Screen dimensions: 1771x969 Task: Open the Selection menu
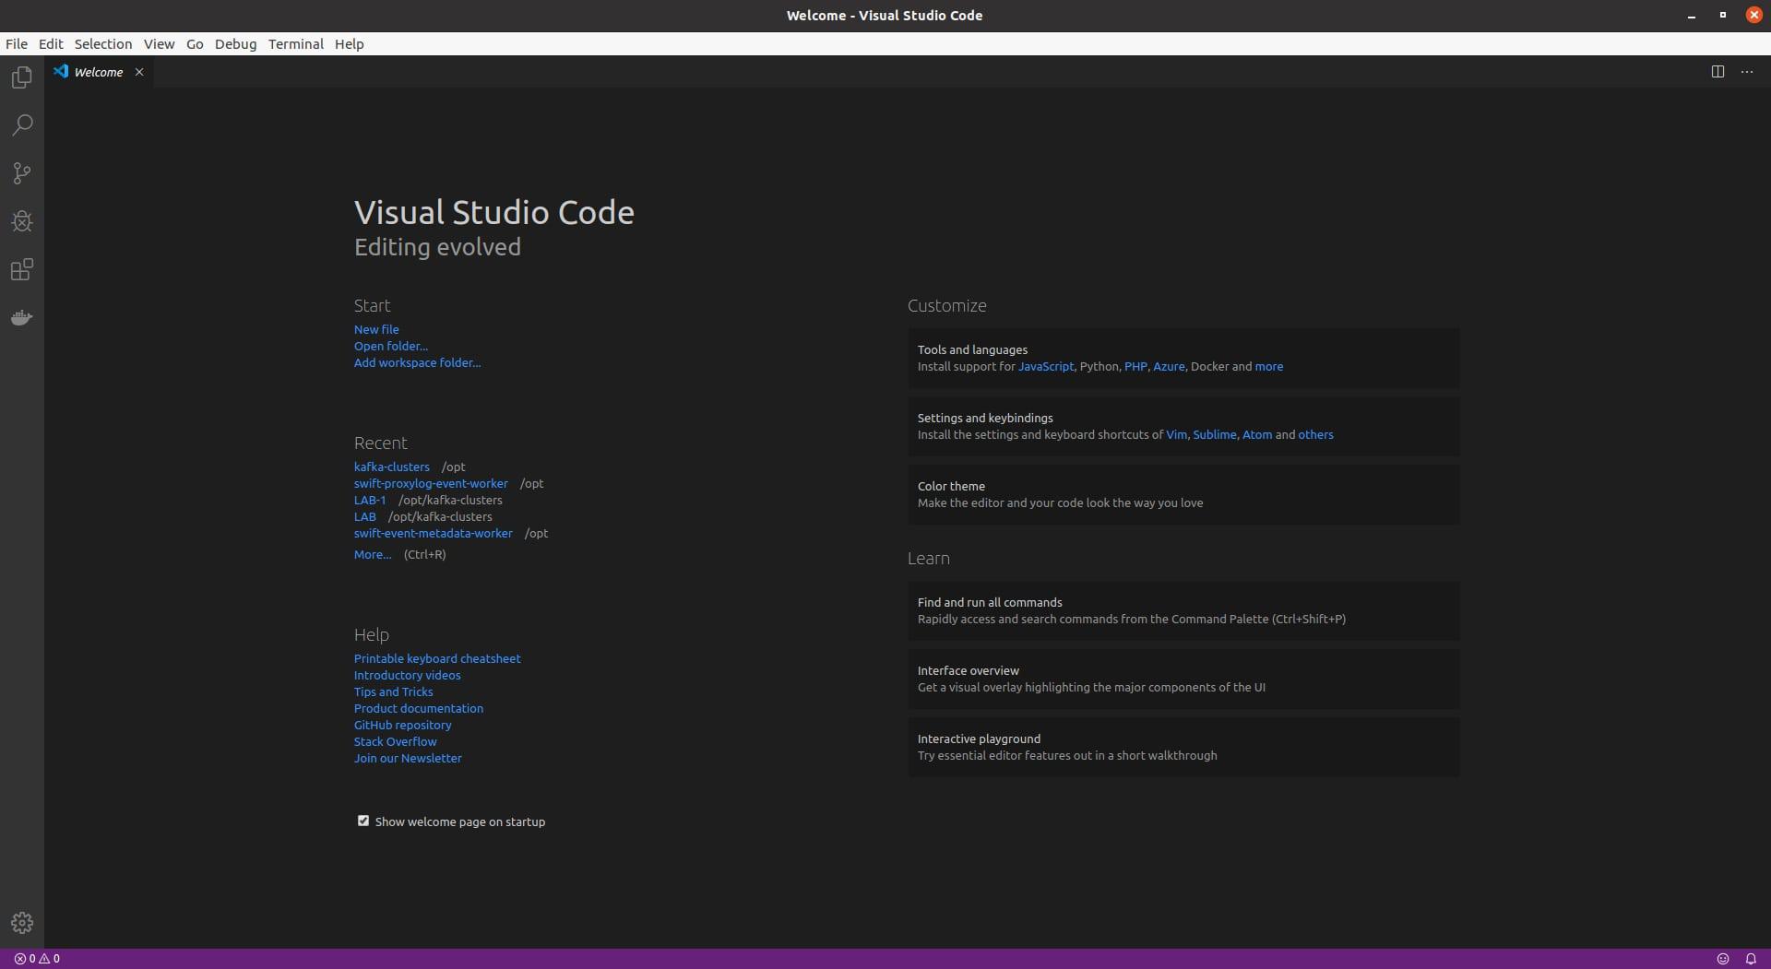pyautogui.click(x=103, y=44)
